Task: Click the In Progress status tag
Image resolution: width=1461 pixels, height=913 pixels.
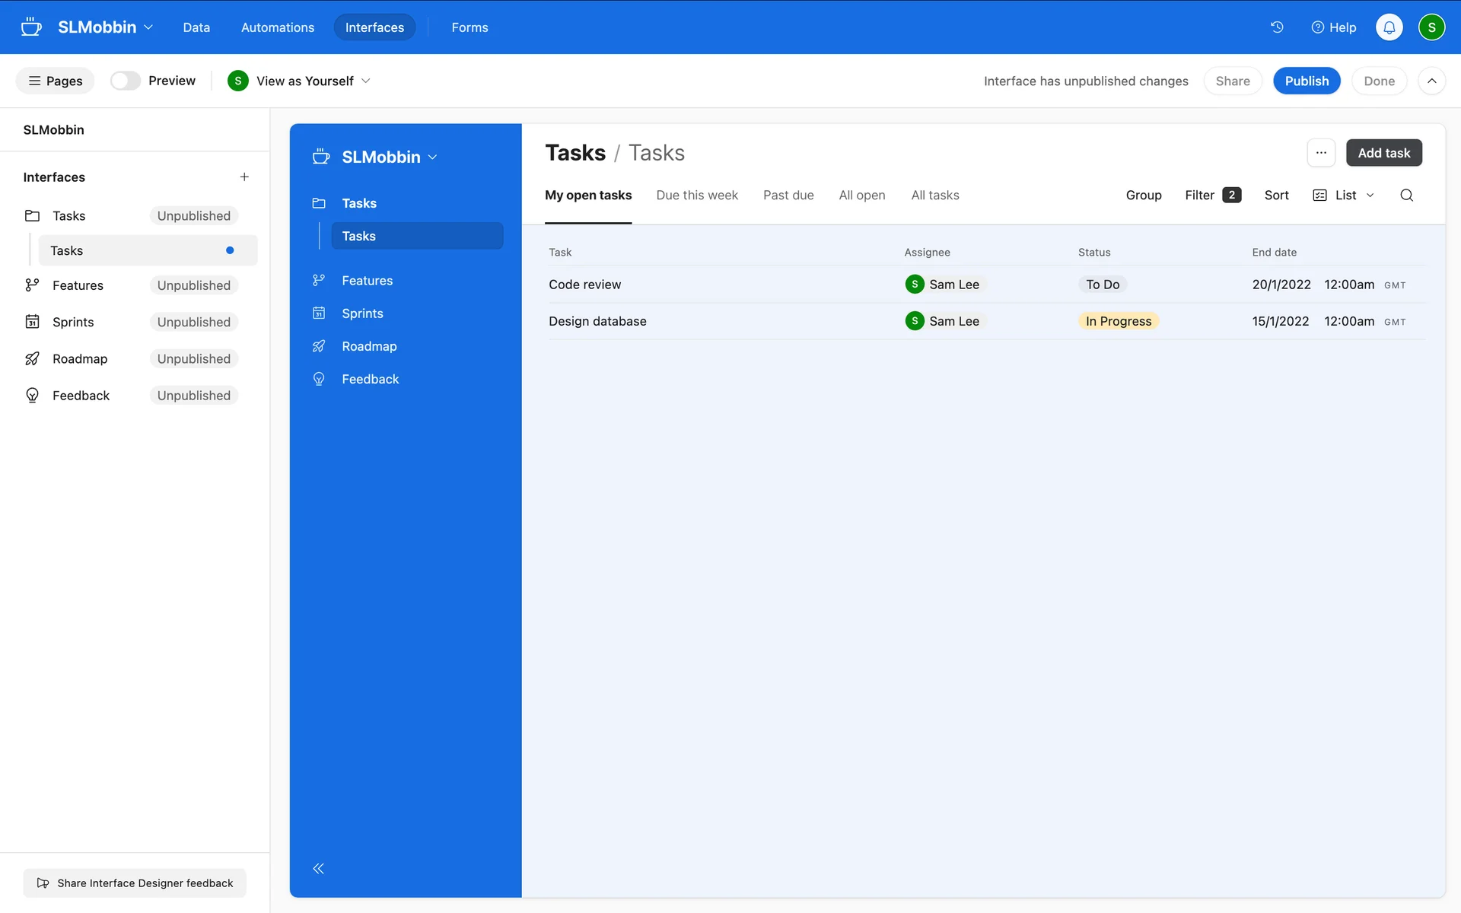Action: pos(1118,321)
